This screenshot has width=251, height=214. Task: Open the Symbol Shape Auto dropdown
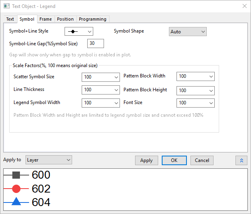pyautogui.click(x=188, y=32)
